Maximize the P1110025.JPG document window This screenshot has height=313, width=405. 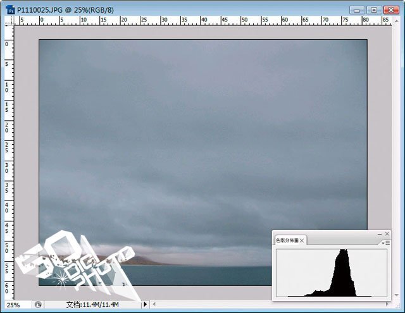[374, 9]
